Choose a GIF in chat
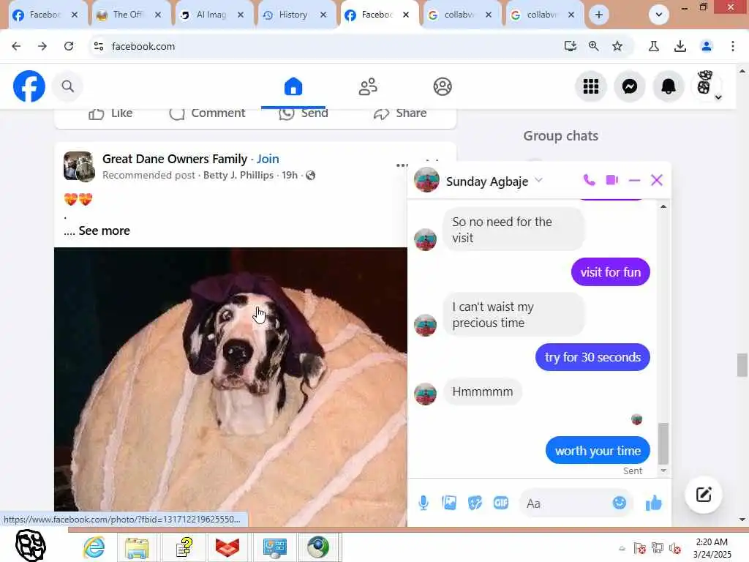 point(500,503)
